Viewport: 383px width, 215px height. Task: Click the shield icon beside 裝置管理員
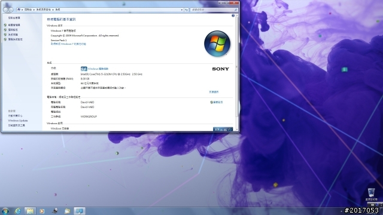[5, 25]
